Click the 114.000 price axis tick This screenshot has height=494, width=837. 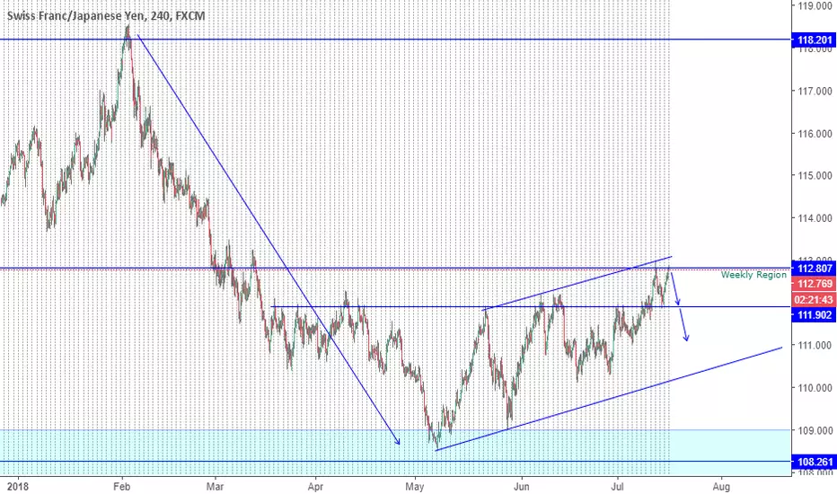coord(815,218)
